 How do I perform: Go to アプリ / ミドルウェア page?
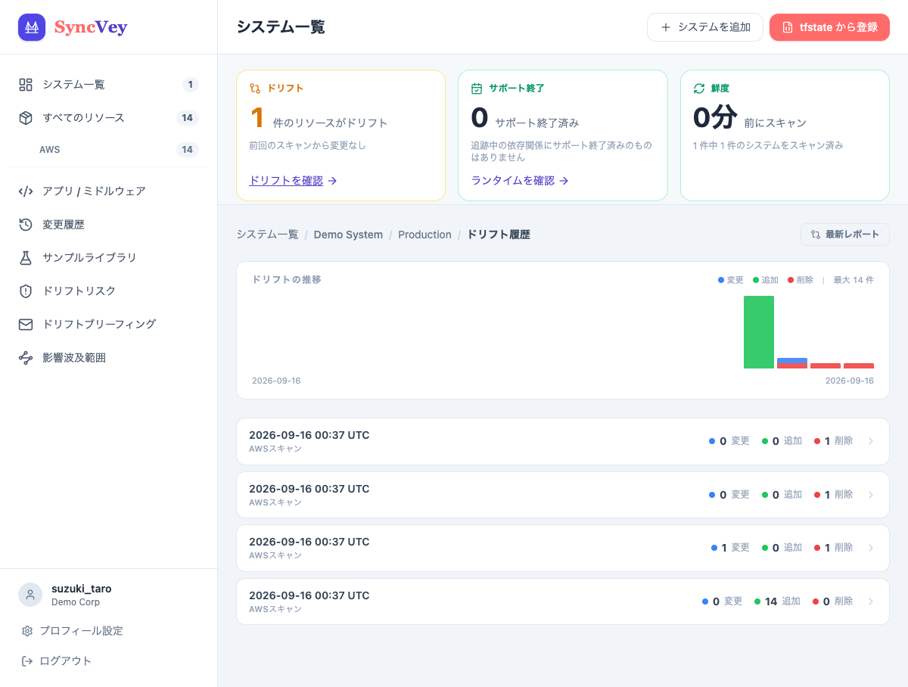tap(109, 191)
